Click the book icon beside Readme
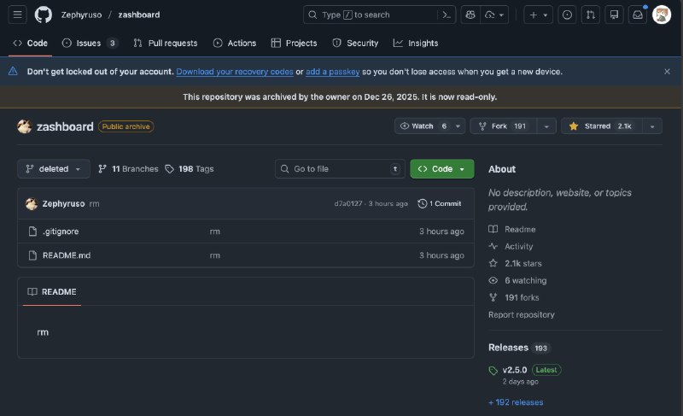Viewport: 683px width, 416px height. click(x=493, y=229)
